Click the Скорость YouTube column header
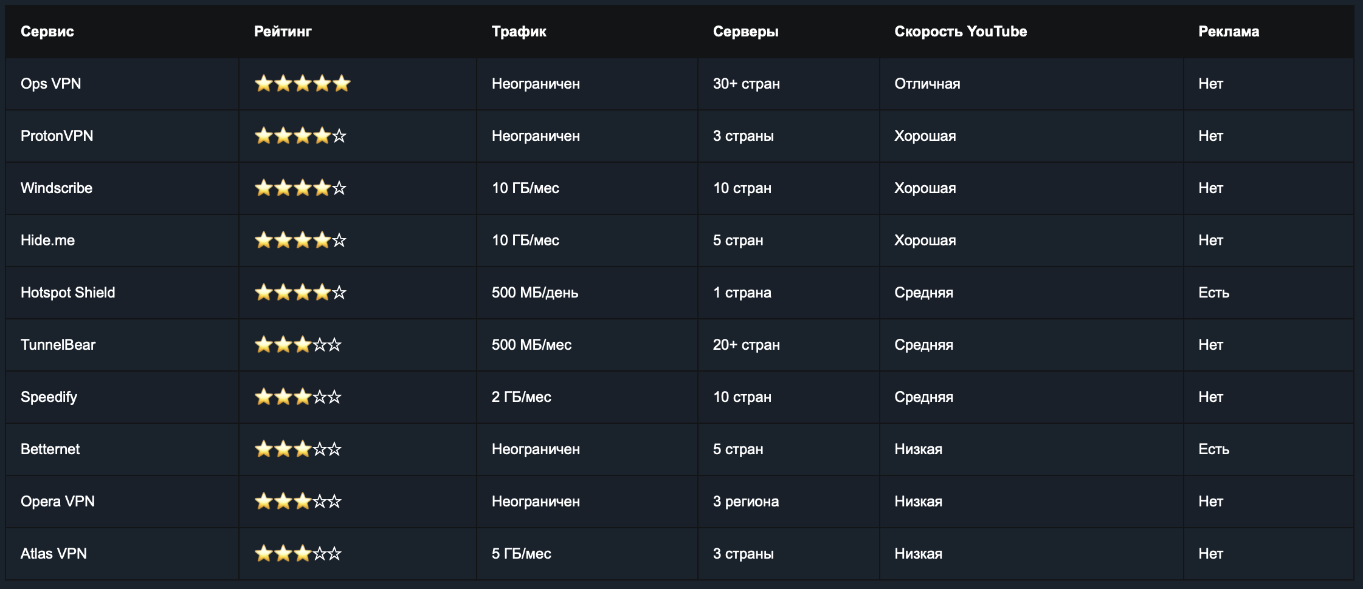 coord(961,32)
